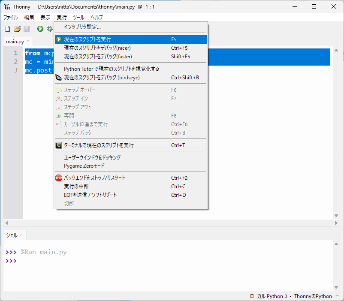Image resolution: width=344 pixels, height=301 pixels.
Task: Open インタプリタ設定... from the menu
Action: click(82, 27)
